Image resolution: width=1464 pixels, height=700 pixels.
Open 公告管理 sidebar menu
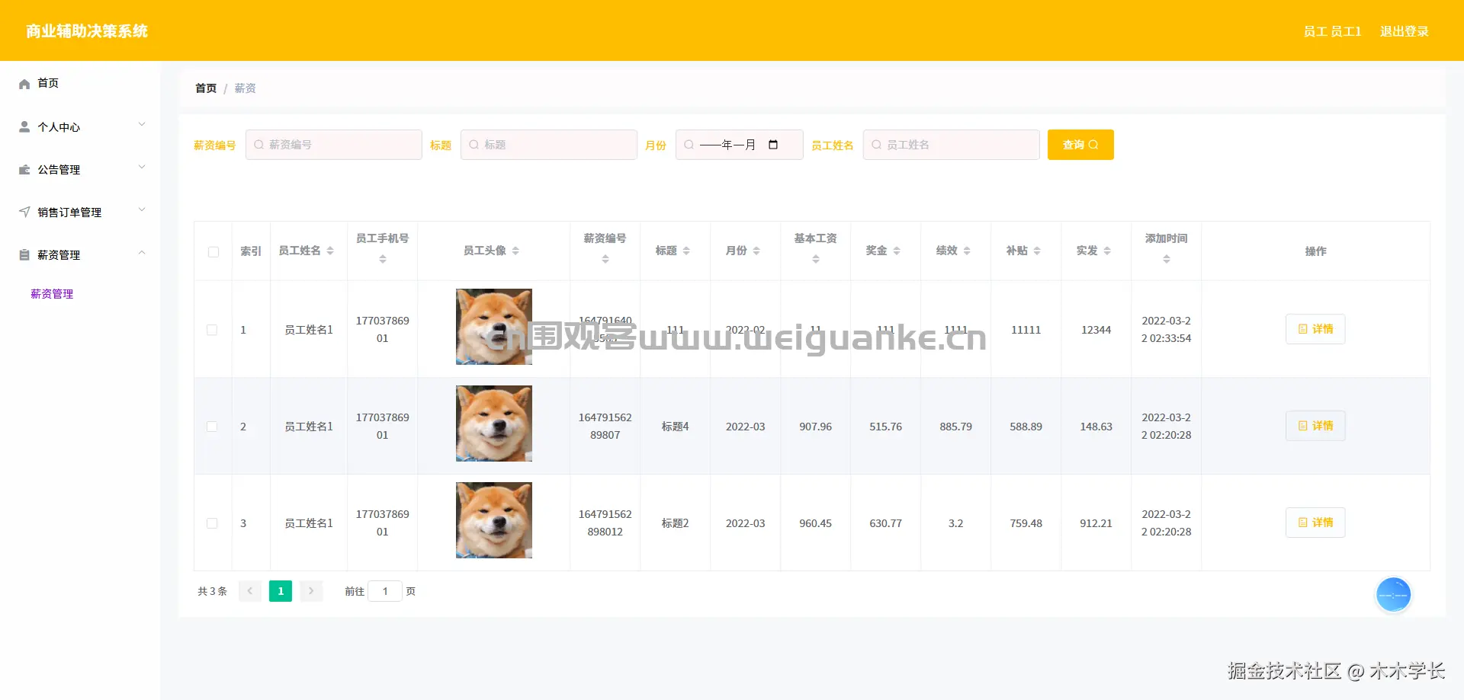coord(80,170)
